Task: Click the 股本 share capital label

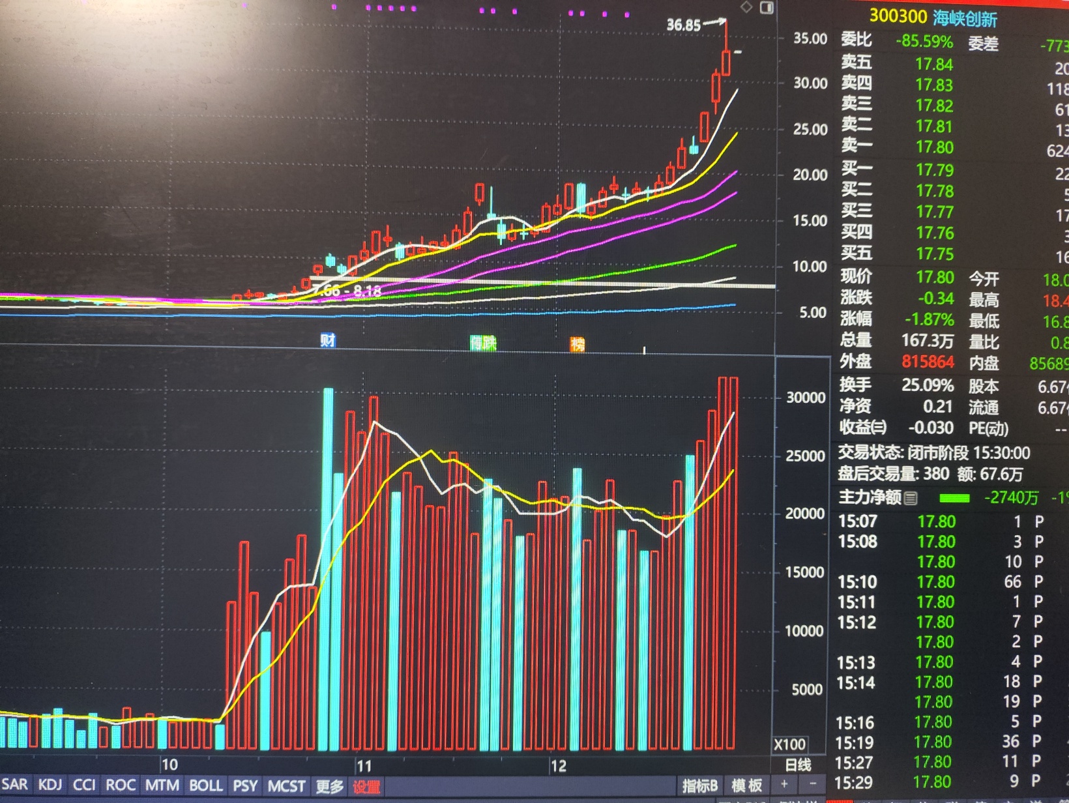Action: 984,387
